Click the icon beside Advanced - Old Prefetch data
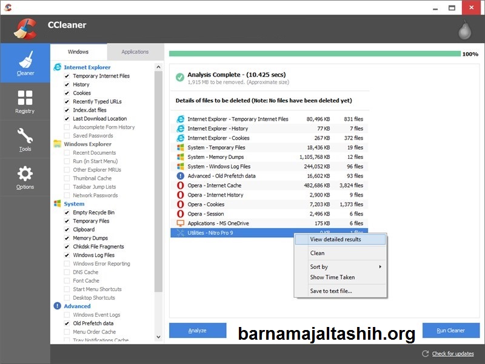The image size is (485, 364). tap(180, 176)
